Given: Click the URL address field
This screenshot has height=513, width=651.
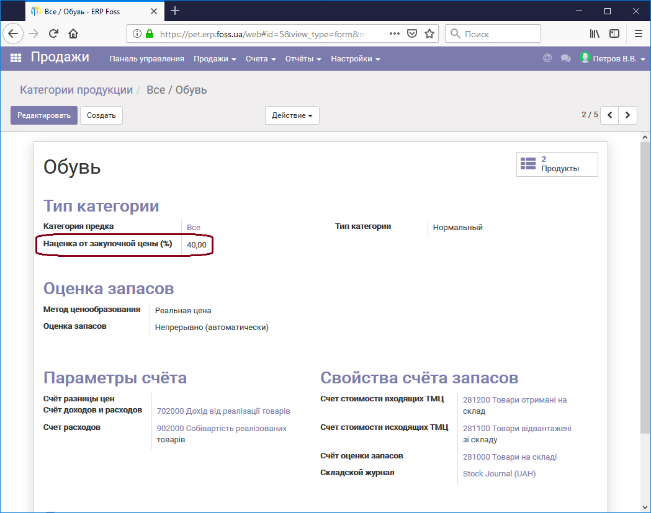Looking at the screenshot, I should pos(263,34).
